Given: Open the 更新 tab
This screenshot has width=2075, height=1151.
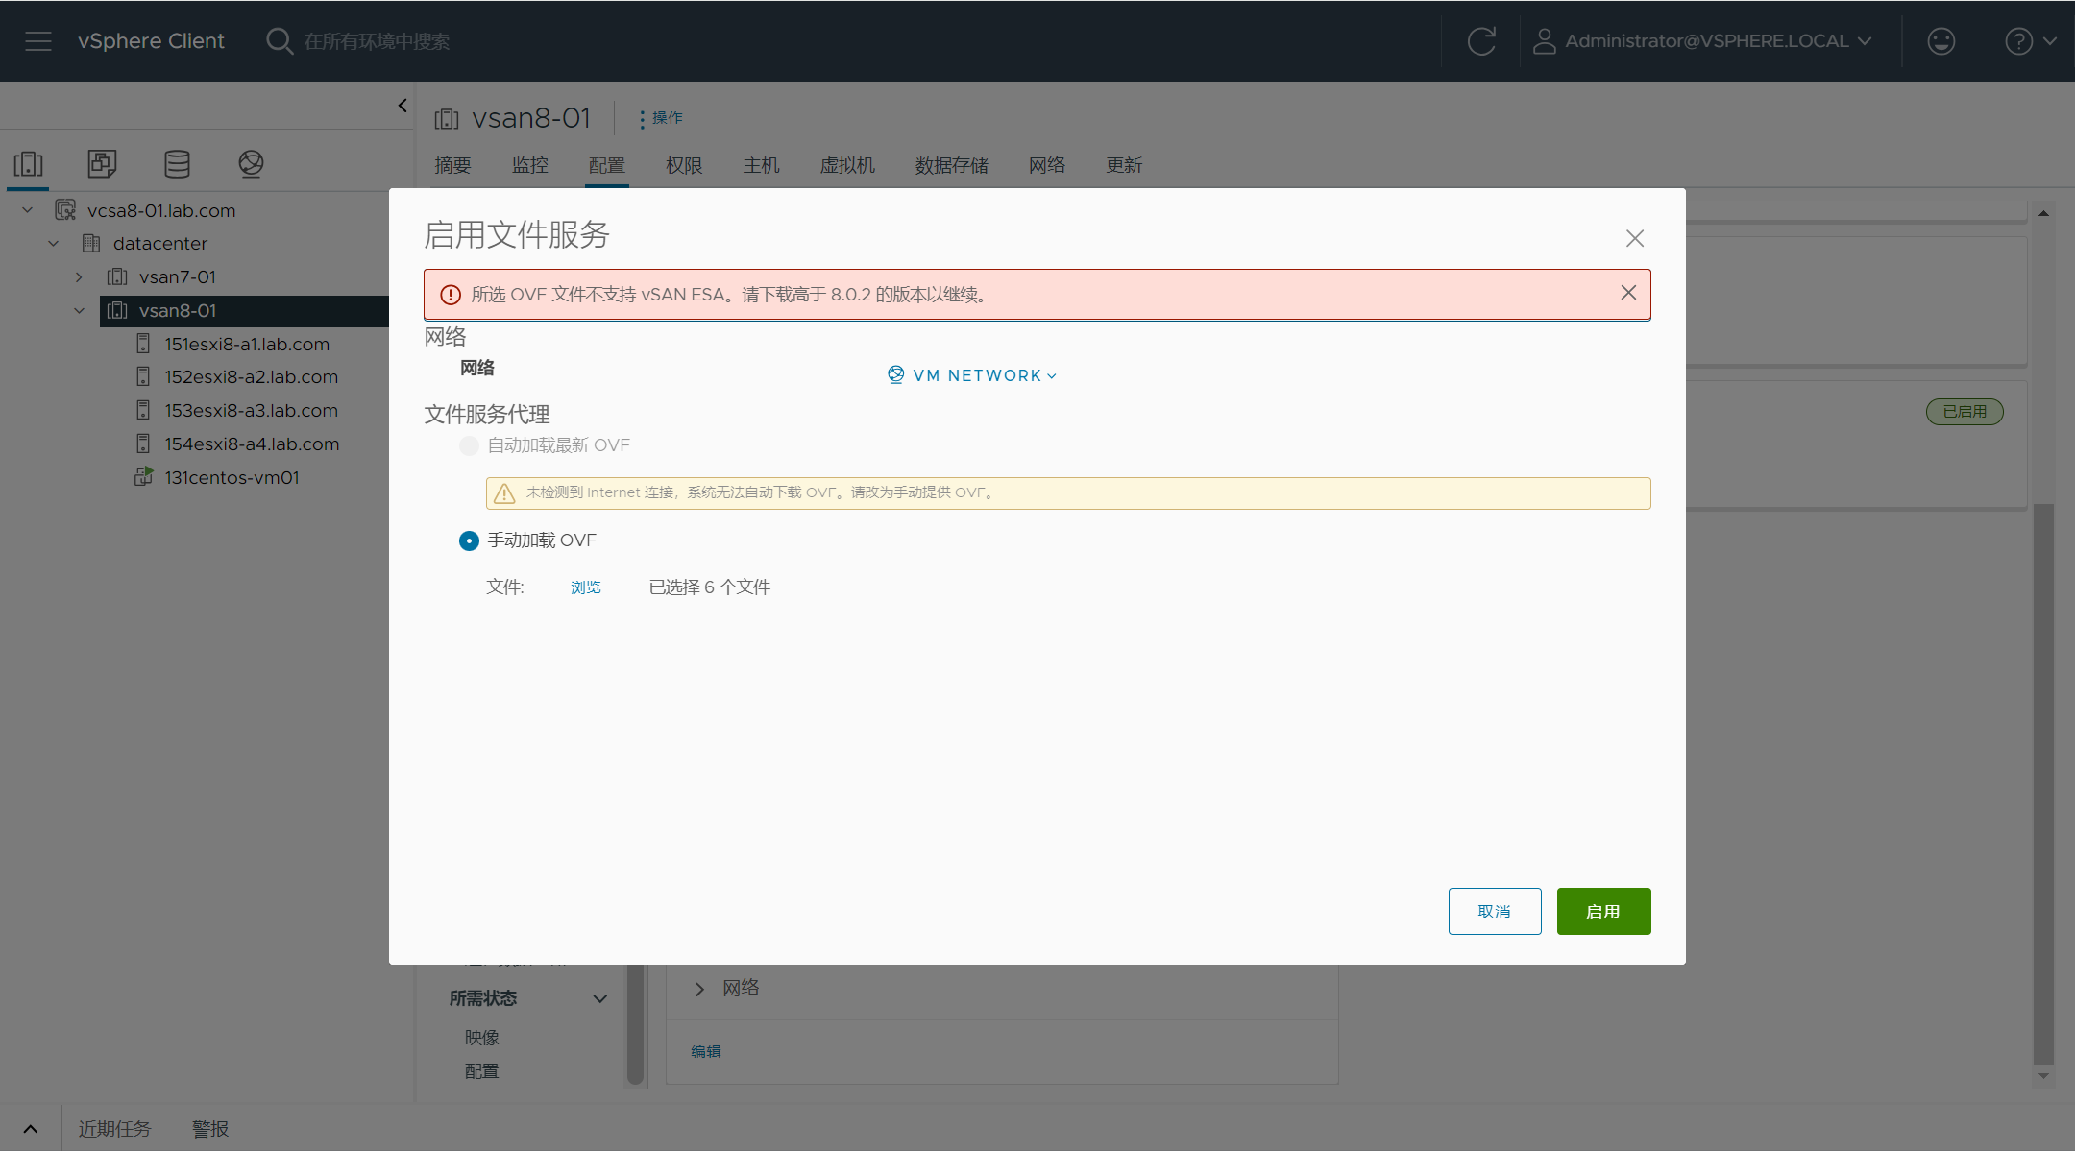Looking at the screenshot, I should coord(1124,165).
